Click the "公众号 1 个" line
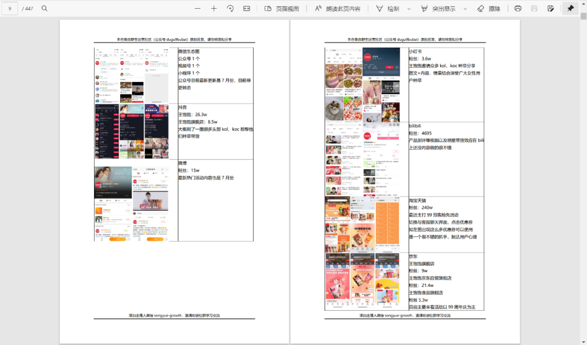This screenshot has height=345, width=587. pos(189,59)
